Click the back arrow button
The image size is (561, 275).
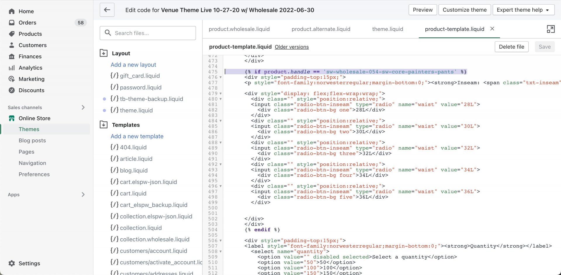coord(107,10)
